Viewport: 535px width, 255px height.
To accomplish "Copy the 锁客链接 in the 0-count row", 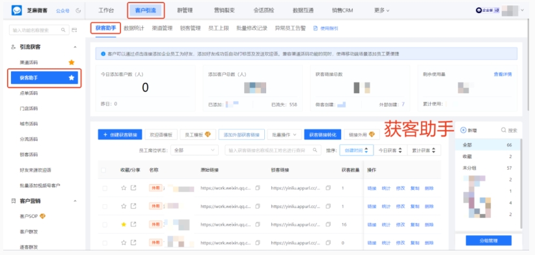I will point(328,243).
